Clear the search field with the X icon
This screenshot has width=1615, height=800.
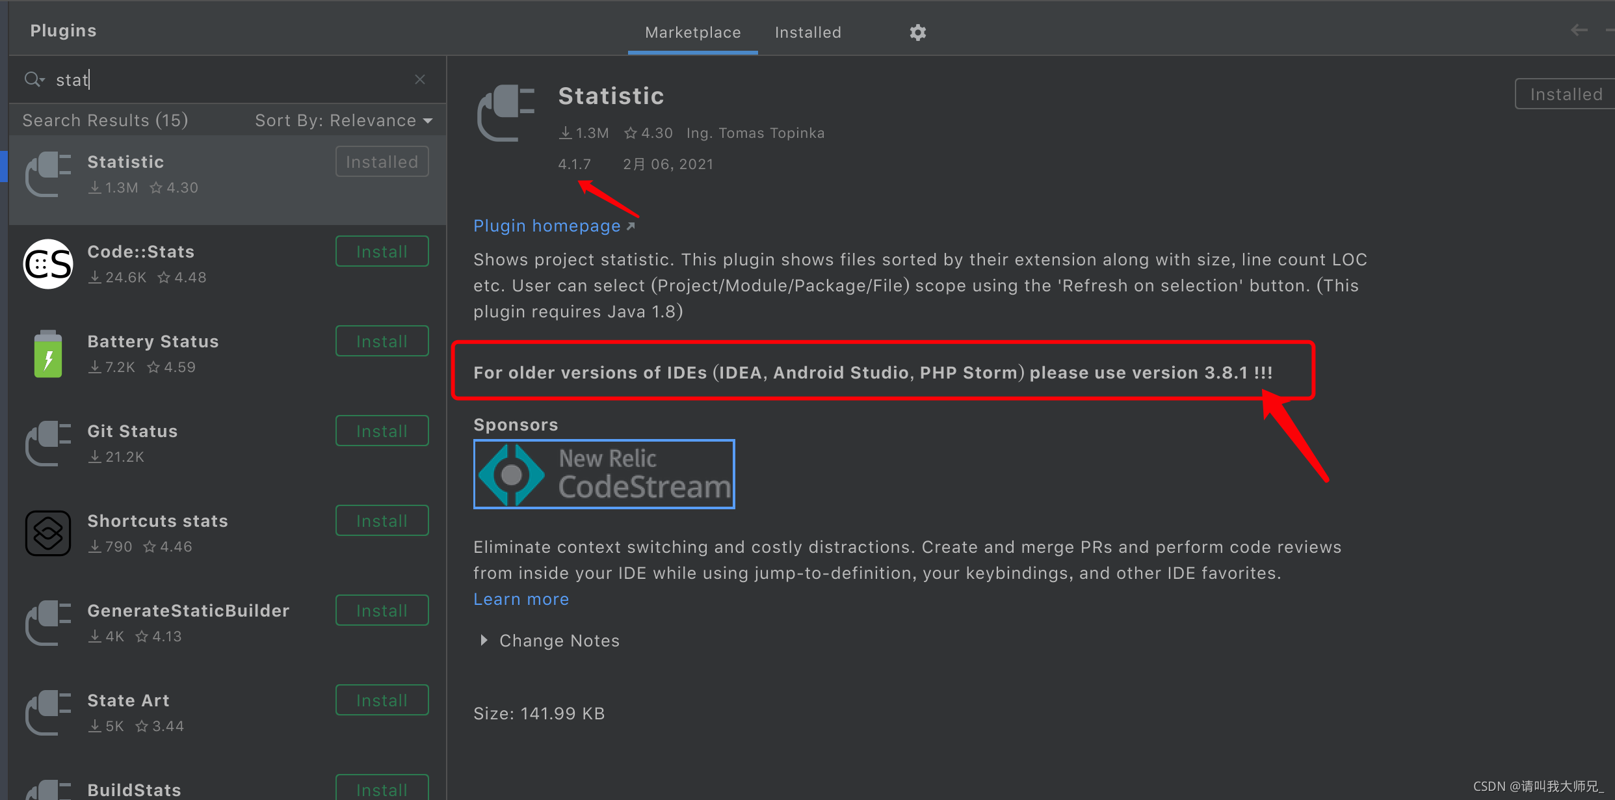[419, 79]
